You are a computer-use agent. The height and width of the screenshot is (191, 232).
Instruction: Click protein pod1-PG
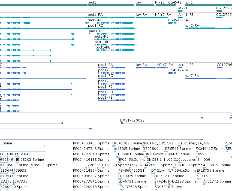(106, 76)
